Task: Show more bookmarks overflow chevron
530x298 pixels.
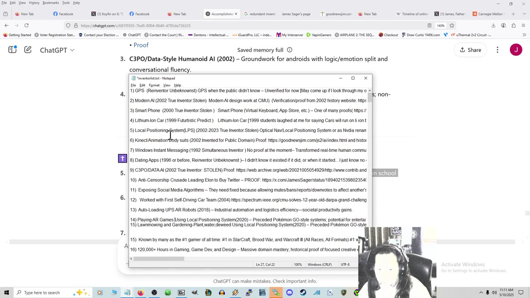Action: [525, 35]
